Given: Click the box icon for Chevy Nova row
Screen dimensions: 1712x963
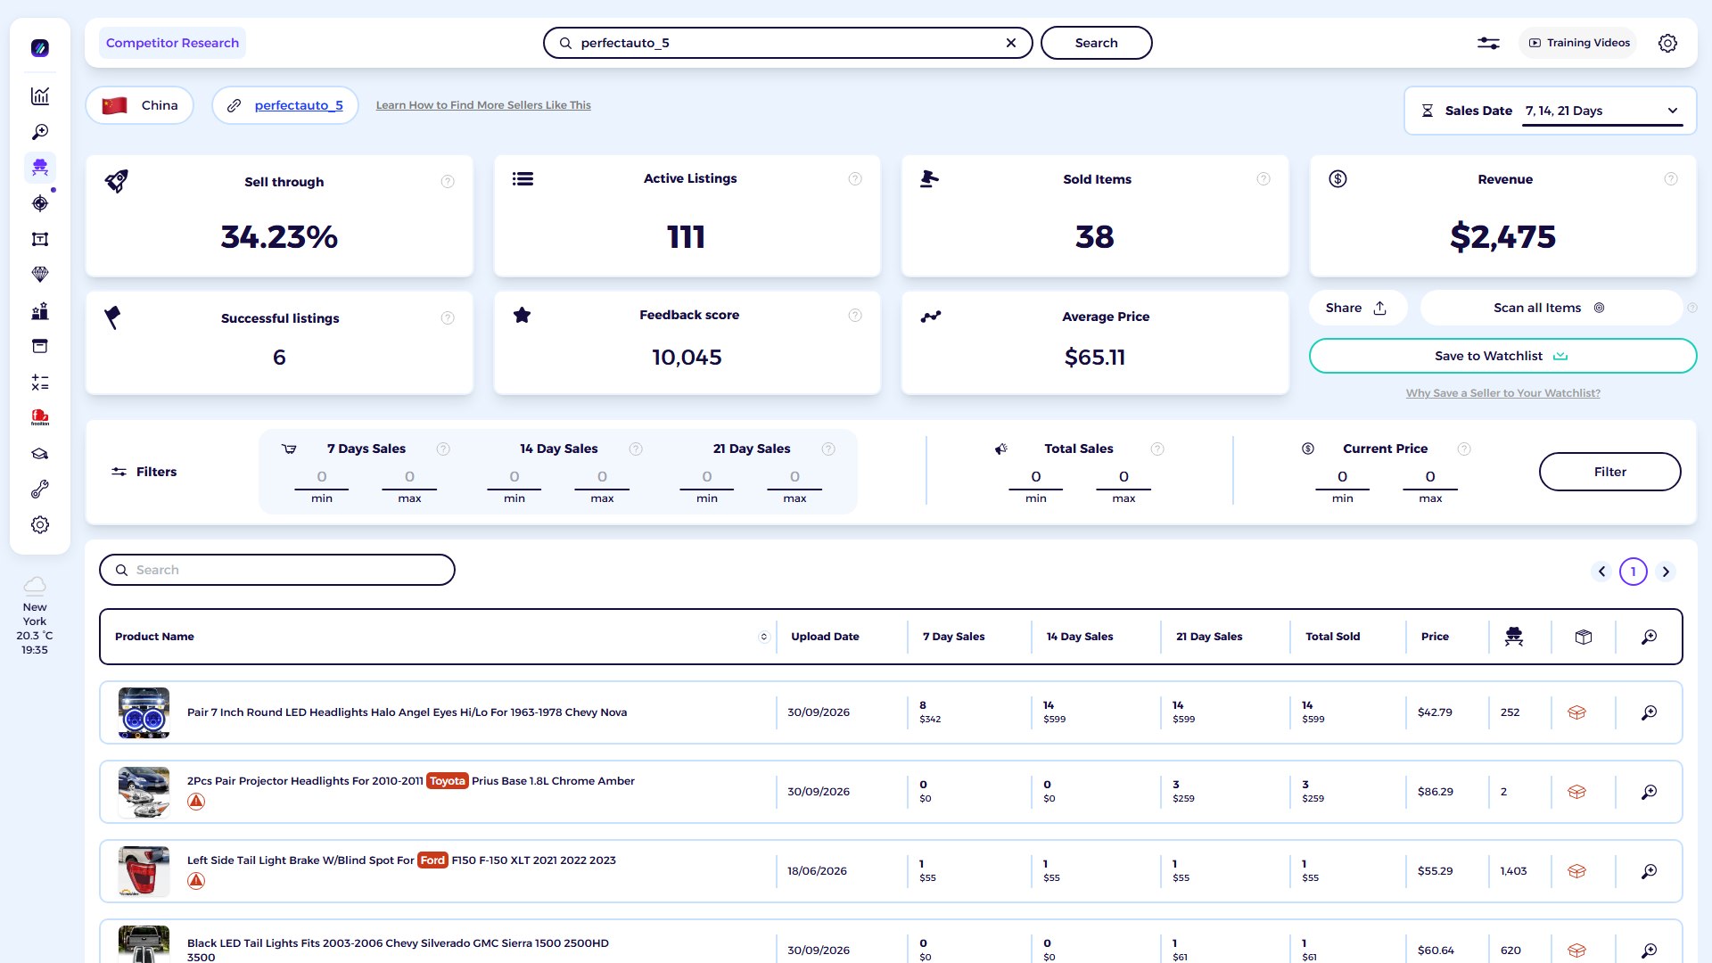Looking at the screenshot, I should coord(1576,712).
